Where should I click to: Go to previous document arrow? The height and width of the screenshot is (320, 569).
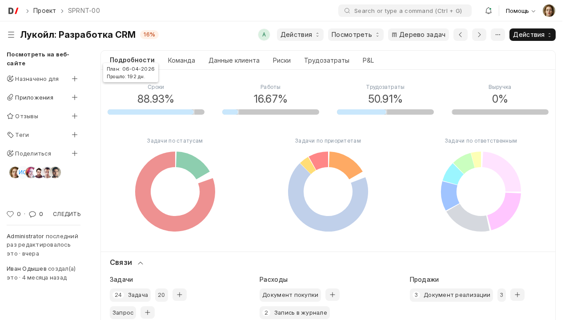point(461,35)
